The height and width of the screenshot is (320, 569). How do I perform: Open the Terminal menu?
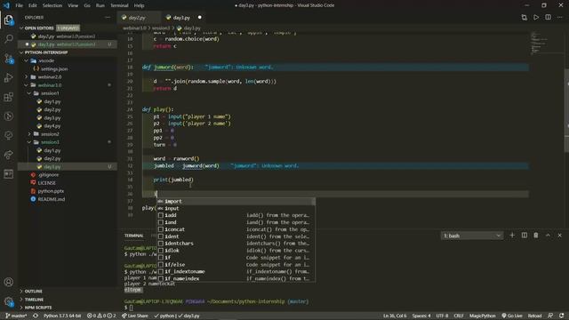click(119, 5)
